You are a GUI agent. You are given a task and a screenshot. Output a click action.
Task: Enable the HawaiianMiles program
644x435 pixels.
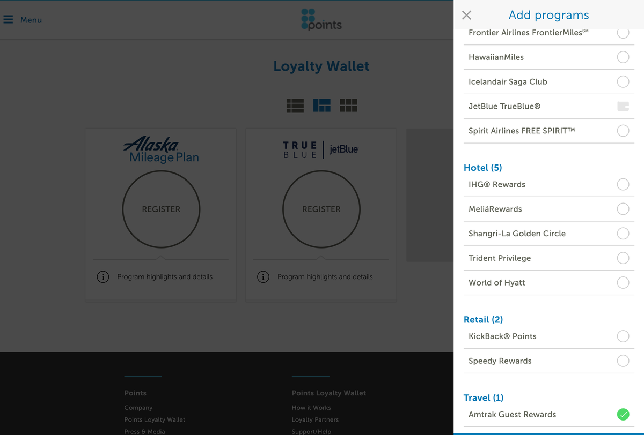click(623, 57)
